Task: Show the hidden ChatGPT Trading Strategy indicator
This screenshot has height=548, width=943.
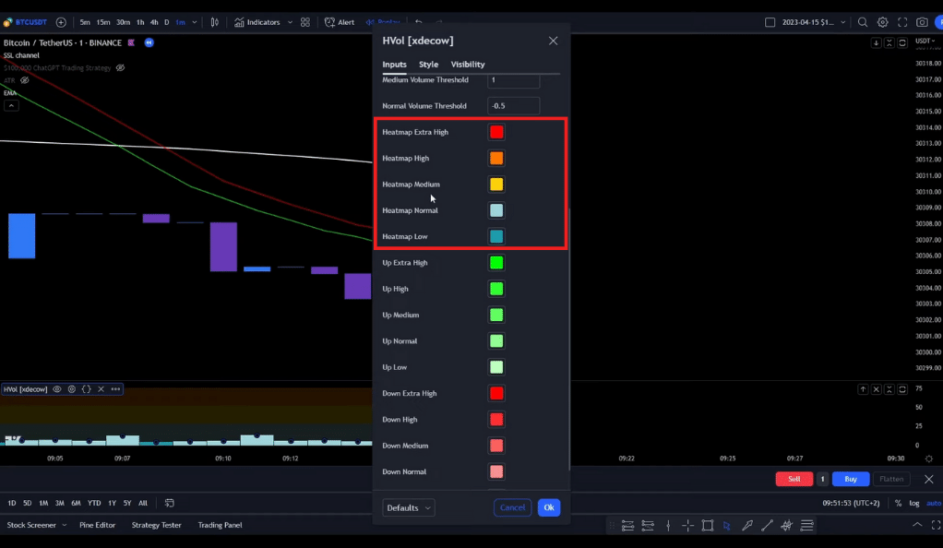Action: coord(120,68)
